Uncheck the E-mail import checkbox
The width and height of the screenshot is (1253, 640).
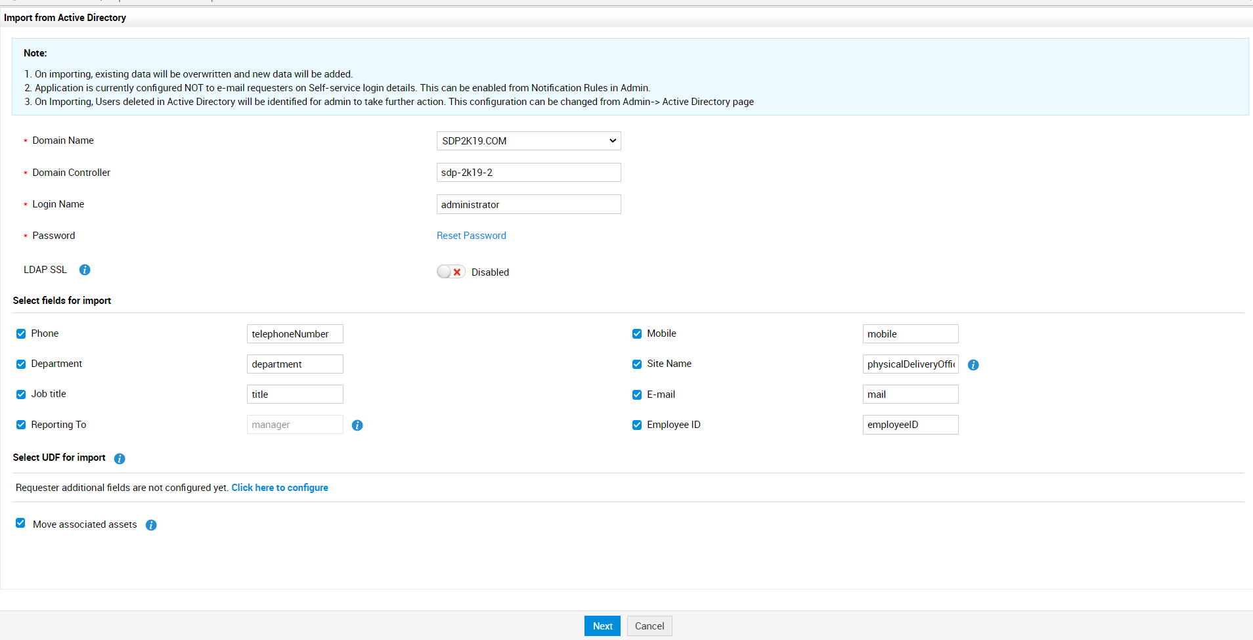point(636,395)
